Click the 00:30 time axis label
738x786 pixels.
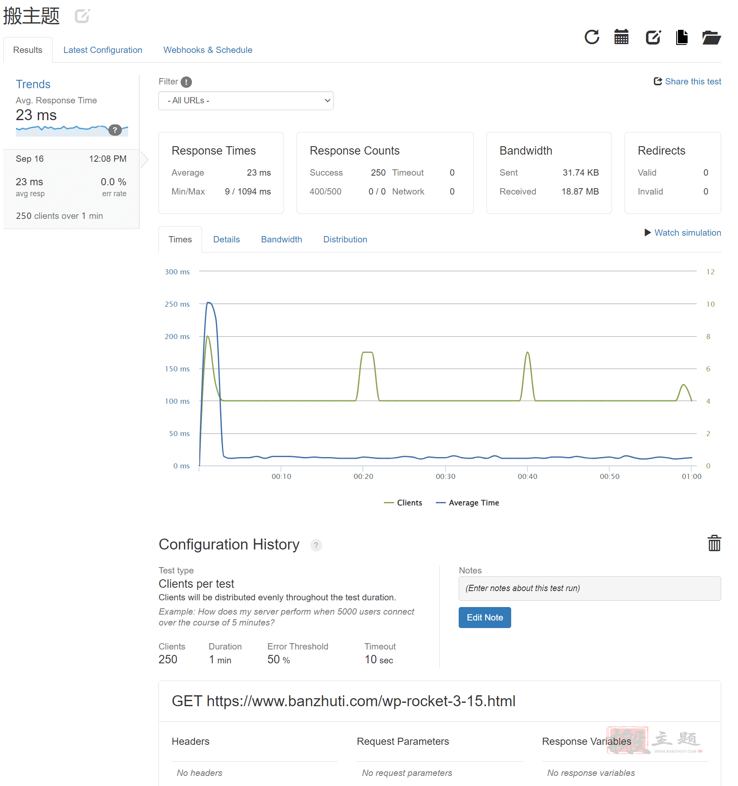(x=445, y=476)
